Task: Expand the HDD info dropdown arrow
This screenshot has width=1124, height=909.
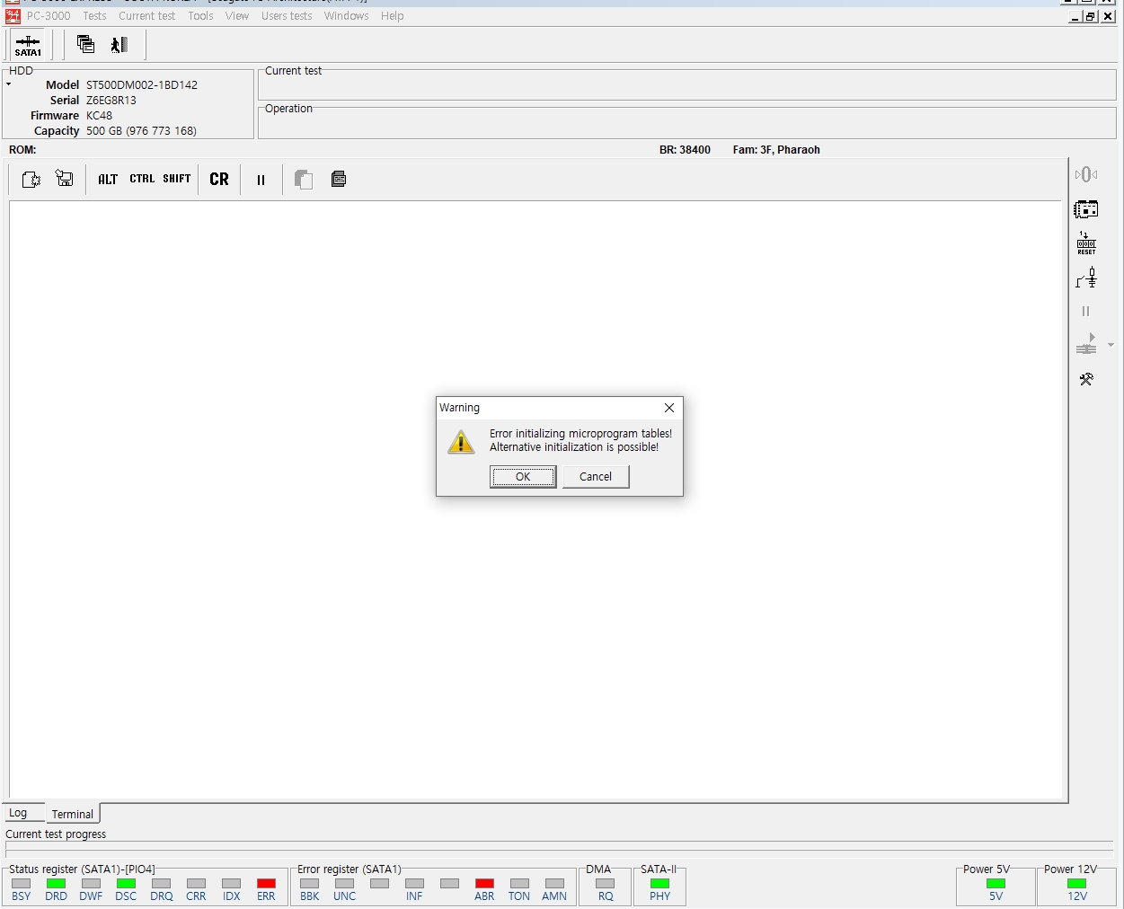Action: [x=8, y=84]
